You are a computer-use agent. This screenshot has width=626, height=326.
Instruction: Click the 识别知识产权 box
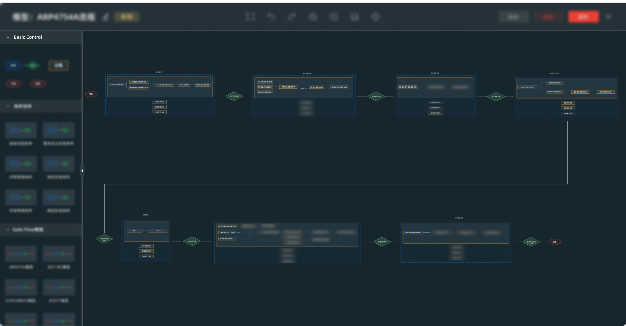pyautogui.click(x=184, y=85)
